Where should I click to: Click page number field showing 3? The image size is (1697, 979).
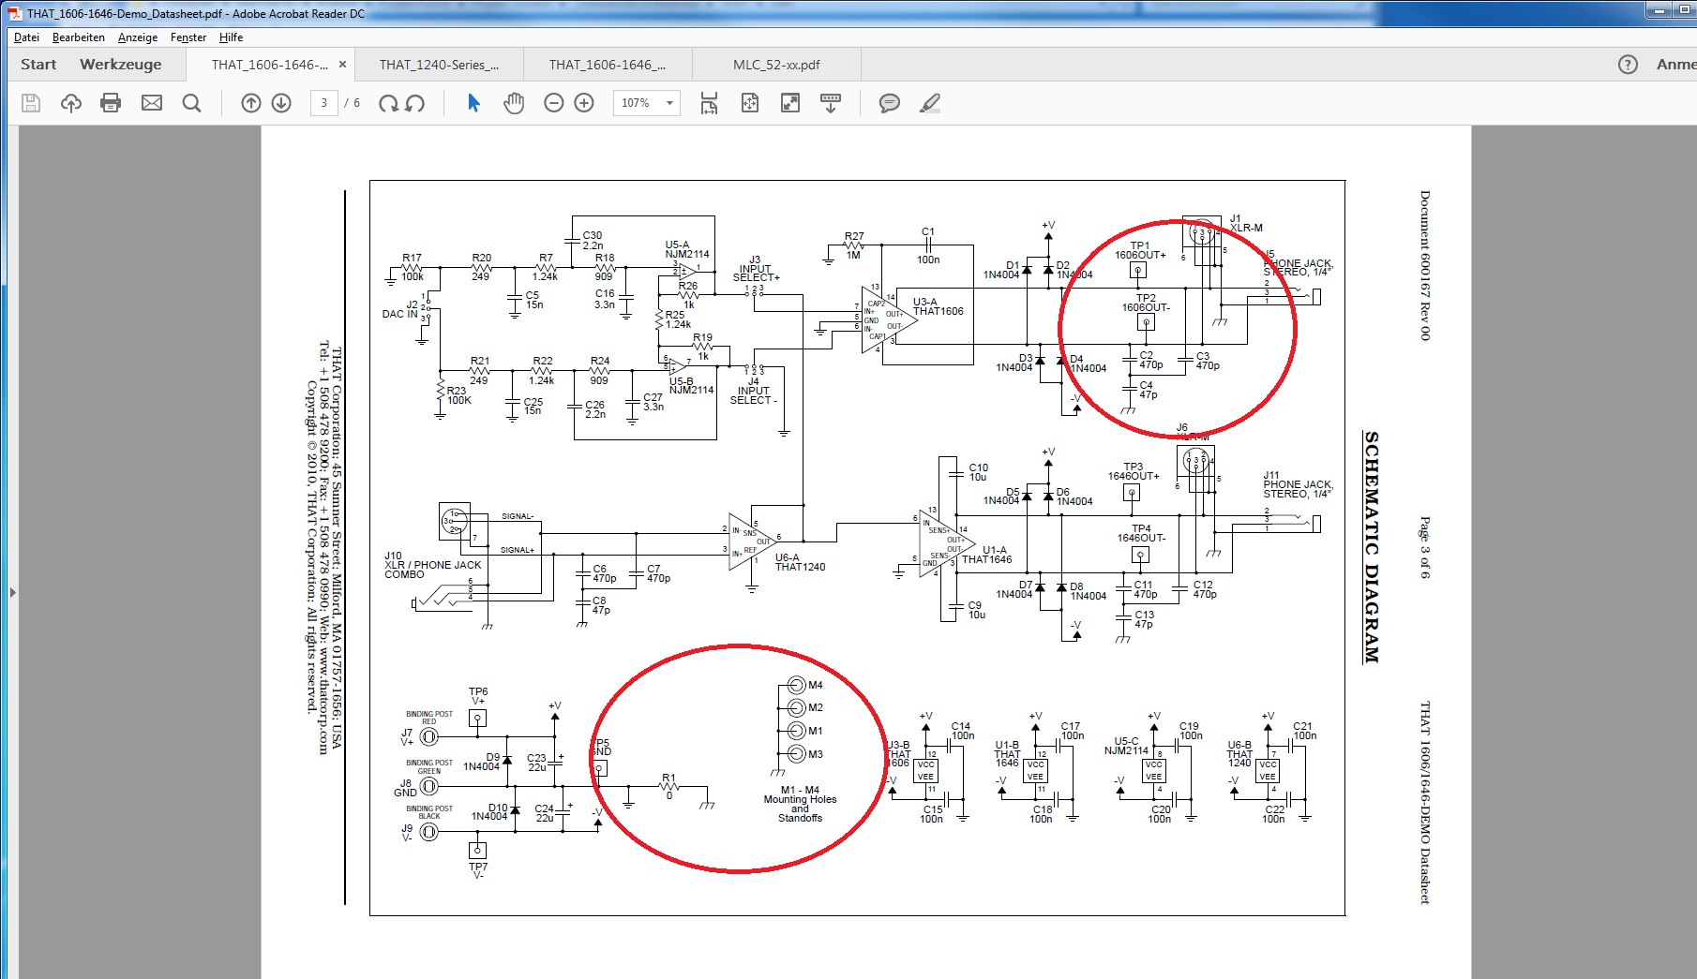point(324,103)
